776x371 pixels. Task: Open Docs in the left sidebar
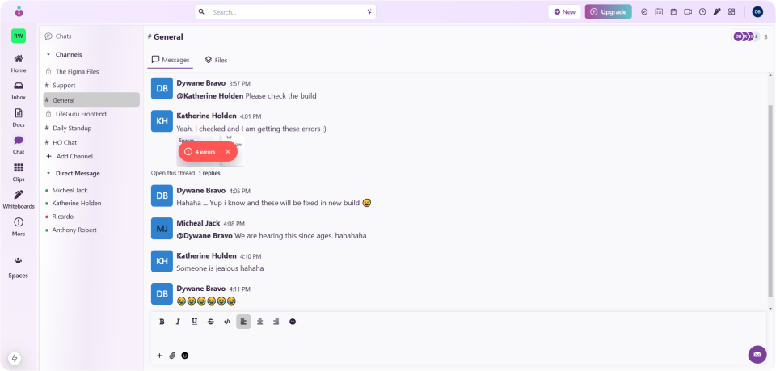click(x=19, y=118)
